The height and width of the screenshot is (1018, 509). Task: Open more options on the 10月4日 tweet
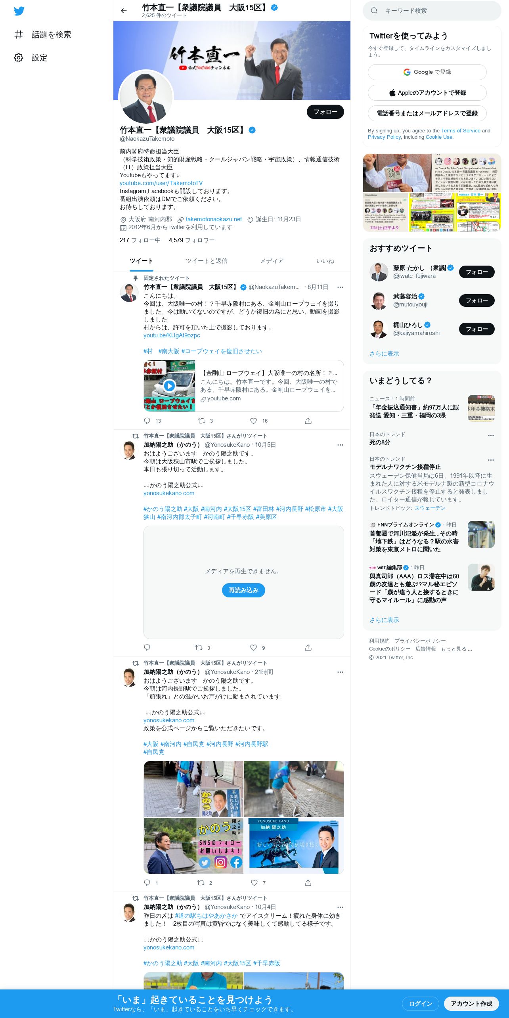pos(340,907)
